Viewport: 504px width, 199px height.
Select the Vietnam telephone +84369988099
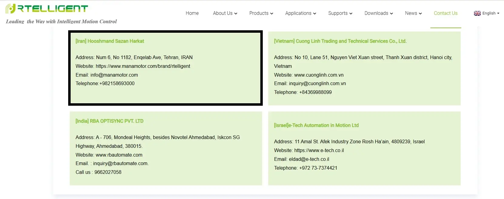point(315,92)
